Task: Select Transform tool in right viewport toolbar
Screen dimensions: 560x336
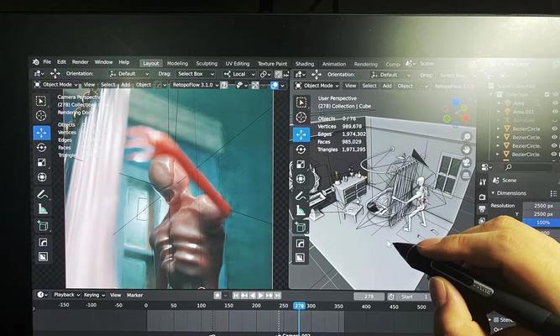Action: (301, 179)
